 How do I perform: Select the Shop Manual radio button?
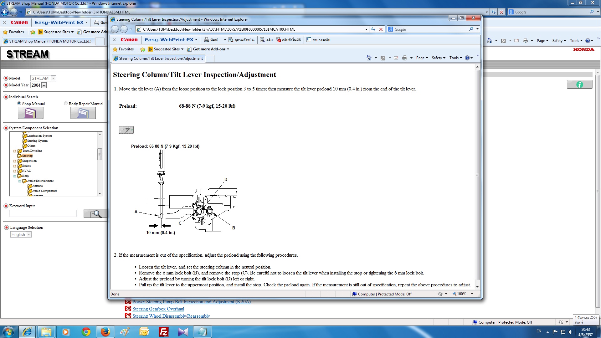(x=19, y=104)
